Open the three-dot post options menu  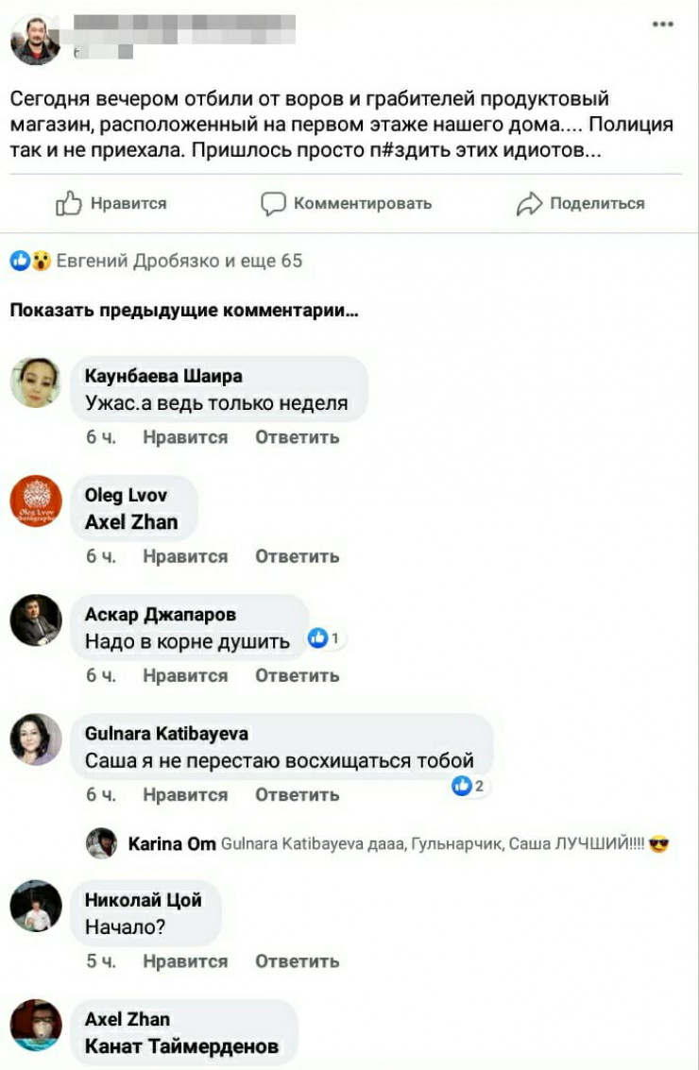(x=662, y=24)
